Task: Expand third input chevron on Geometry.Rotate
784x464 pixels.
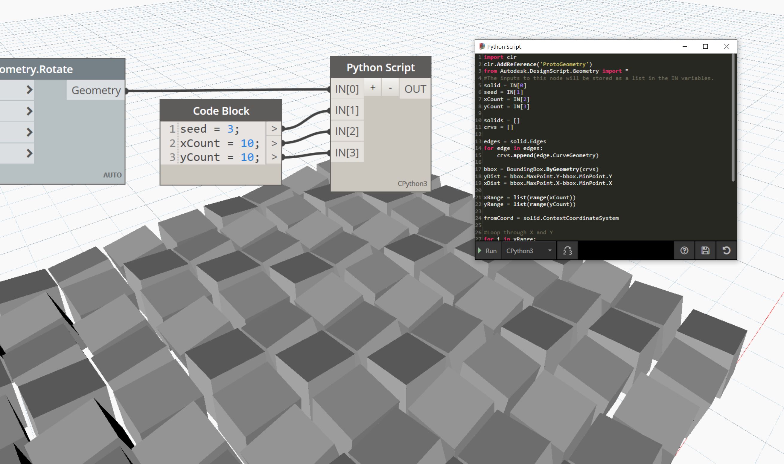Action: (x=29, y=132)
